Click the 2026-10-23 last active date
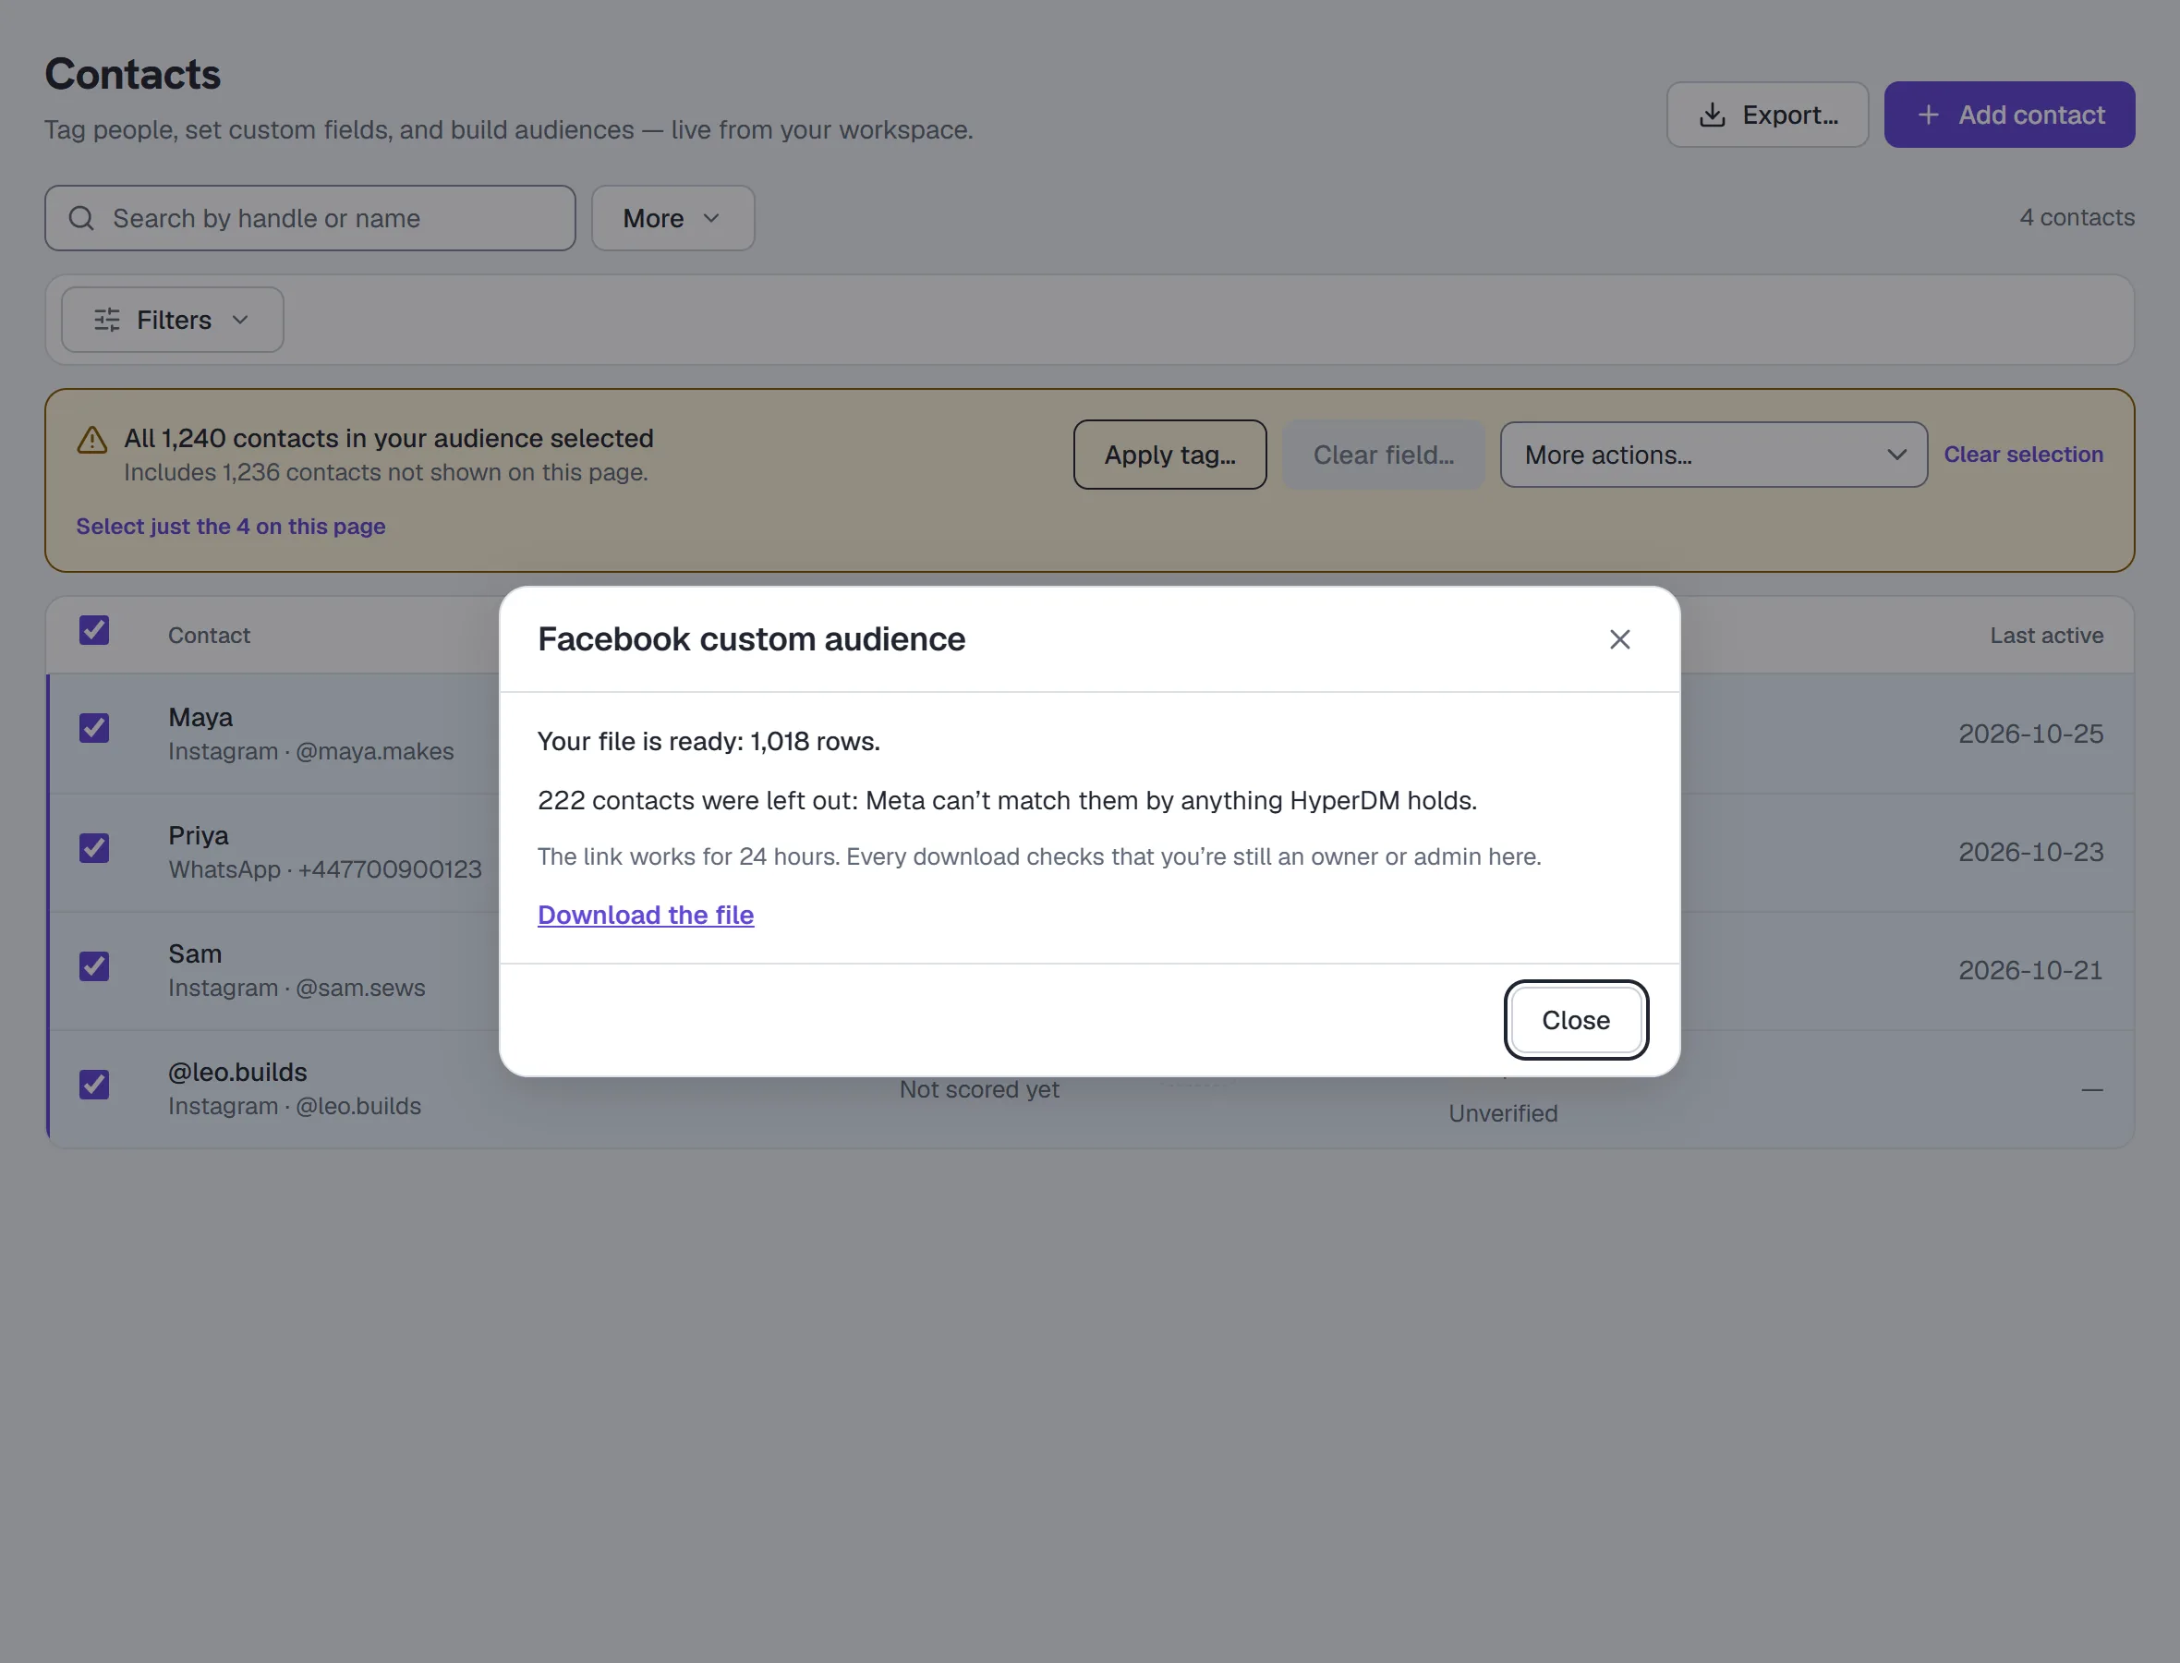This screenshot has width=2180, height=1663. coord(2030,852)
